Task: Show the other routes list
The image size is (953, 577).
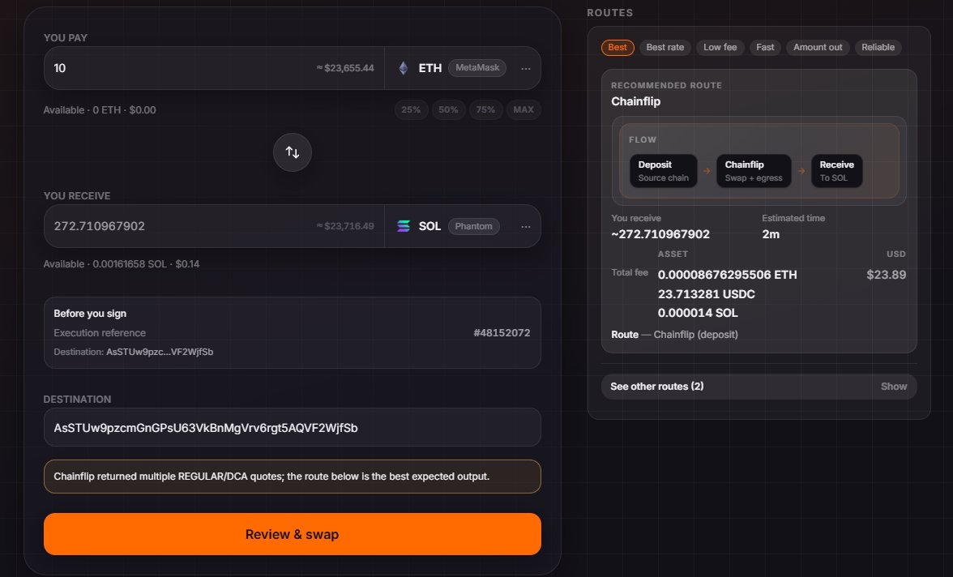Action: [893, 387]
